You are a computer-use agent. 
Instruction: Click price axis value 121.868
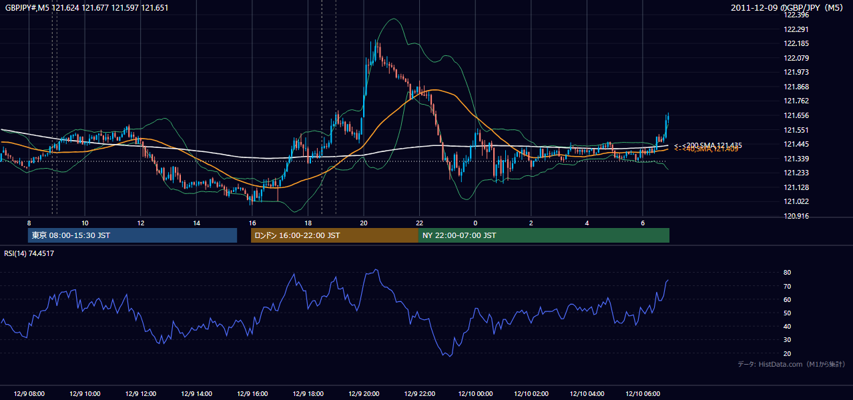tap(797, 87)
